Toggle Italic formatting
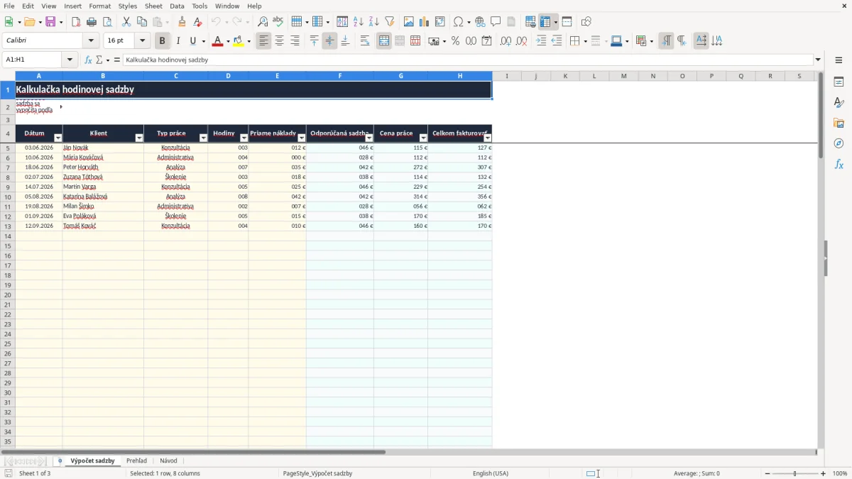Viewport: 852px width, 479px height. coord(178,41)
